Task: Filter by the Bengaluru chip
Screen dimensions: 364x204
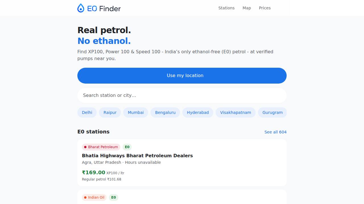Action: point(165,112)
